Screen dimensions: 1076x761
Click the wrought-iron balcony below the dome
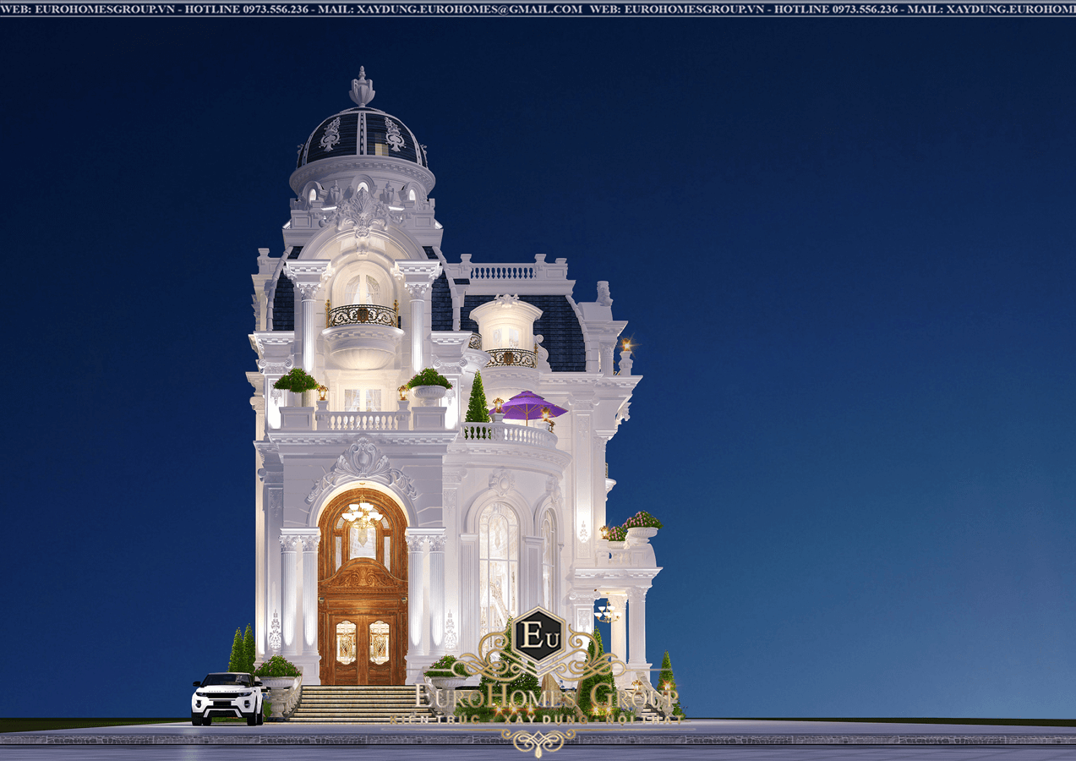363,315
